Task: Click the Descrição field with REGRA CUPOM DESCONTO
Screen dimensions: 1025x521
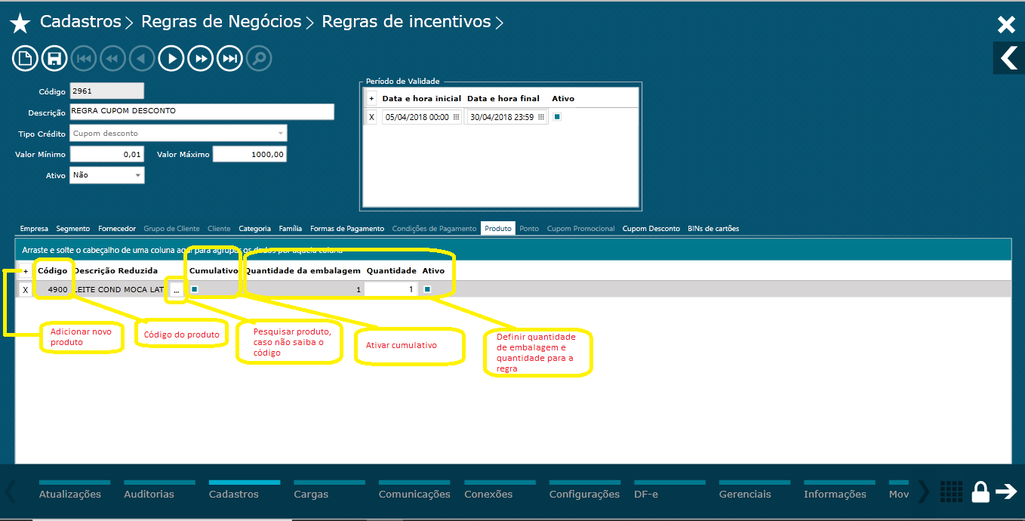Action: coord(202,111)
